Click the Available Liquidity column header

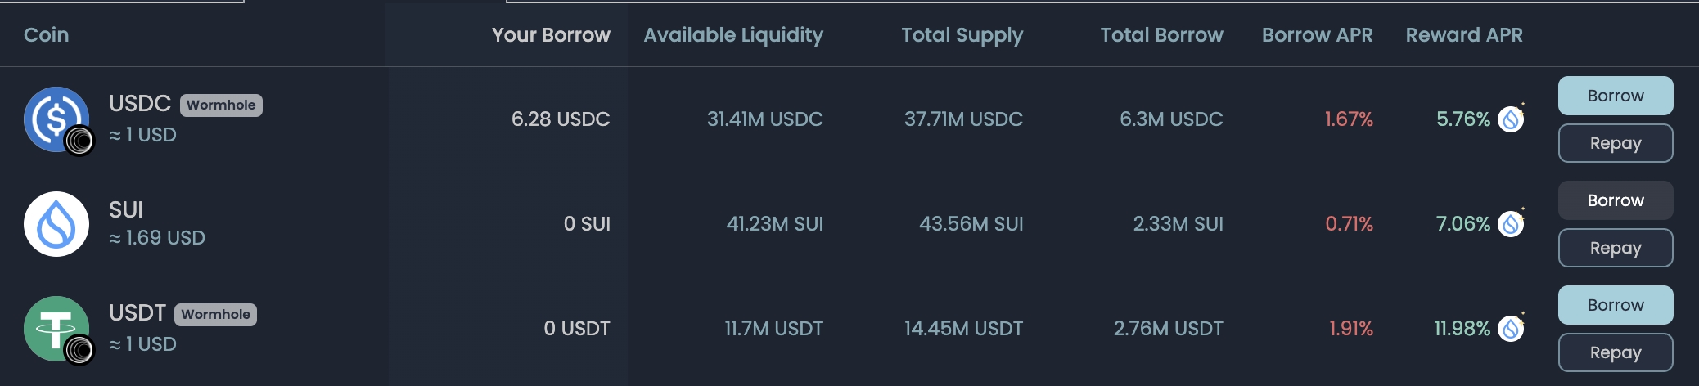pyautogui.click(x=733, y=35)
